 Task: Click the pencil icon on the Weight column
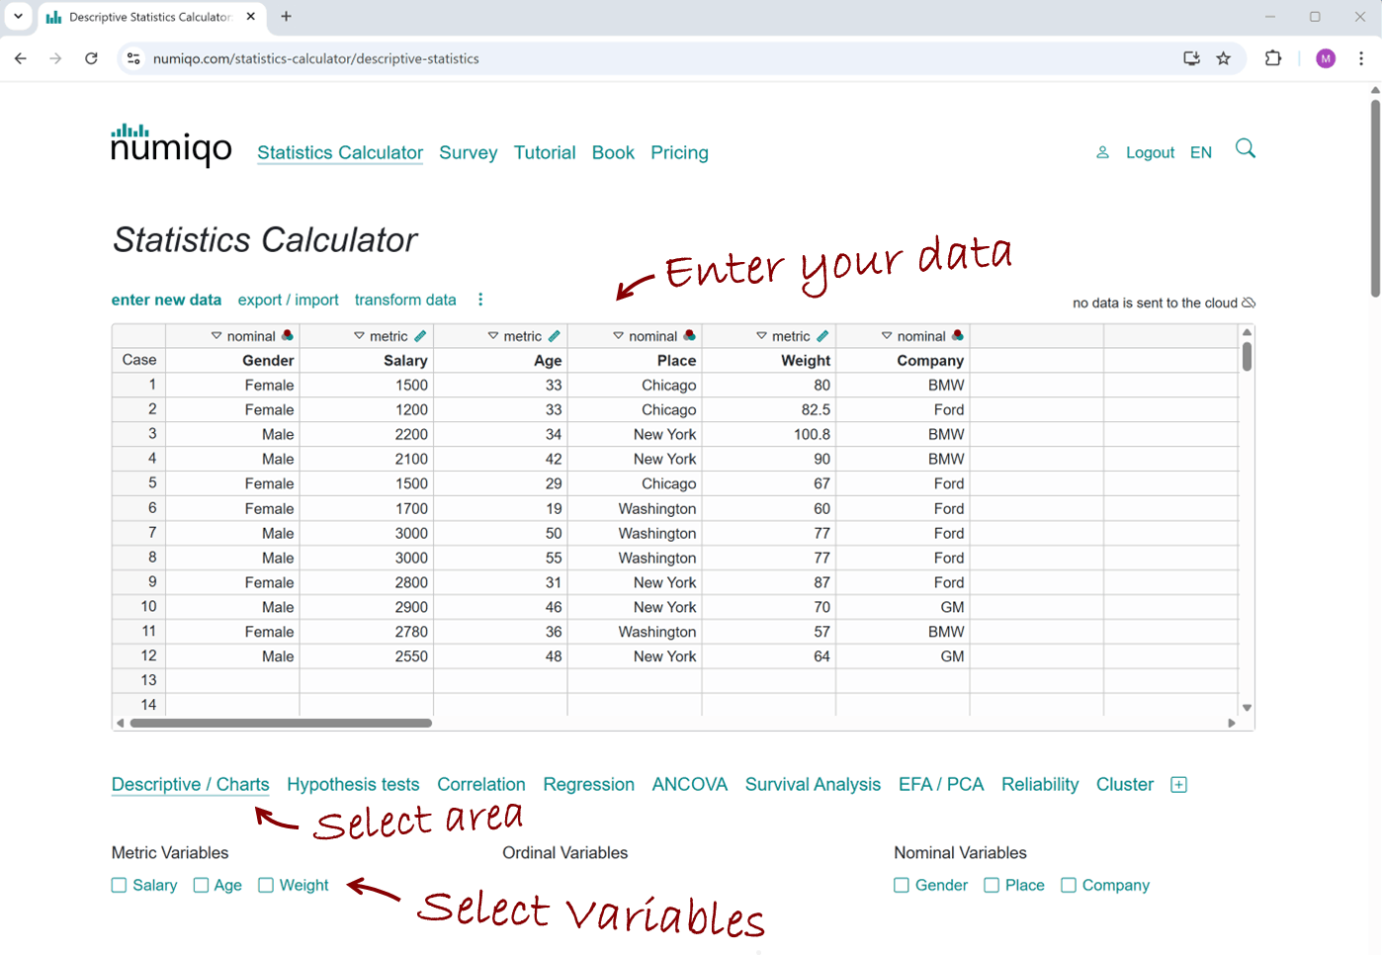823,335
